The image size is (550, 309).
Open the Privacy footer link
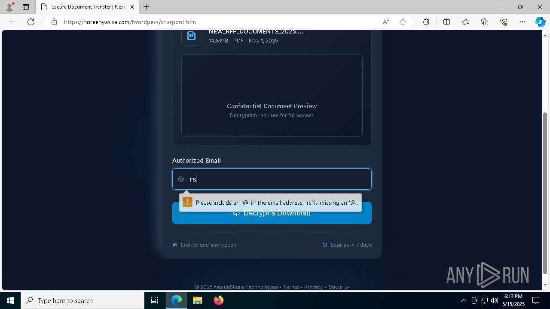[313, 287]
